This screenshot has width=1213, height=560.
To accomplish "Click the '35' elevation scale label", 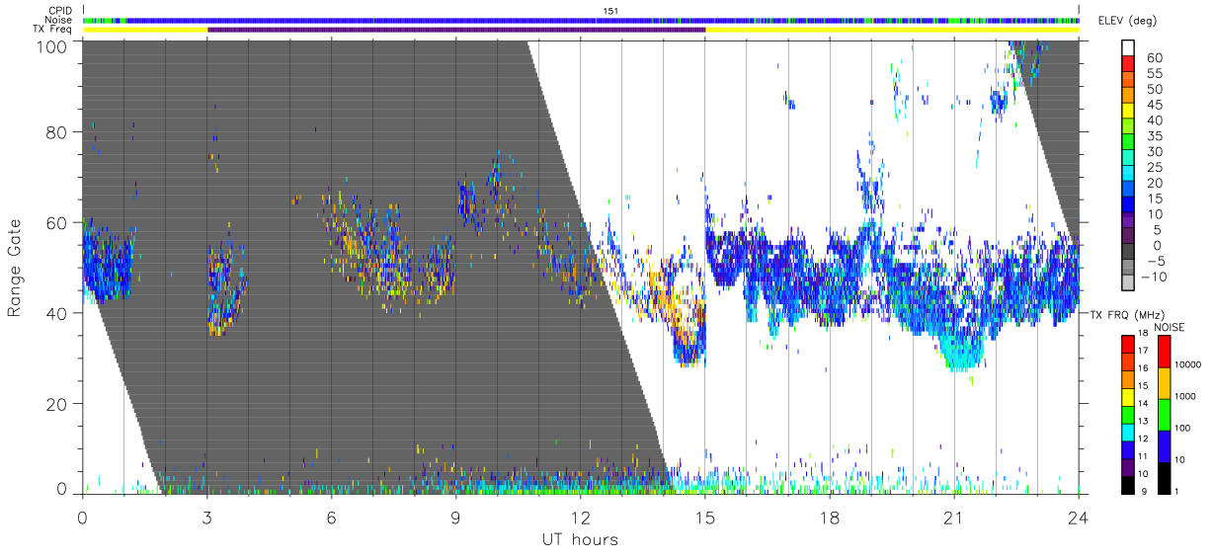I will point(1153,136).
